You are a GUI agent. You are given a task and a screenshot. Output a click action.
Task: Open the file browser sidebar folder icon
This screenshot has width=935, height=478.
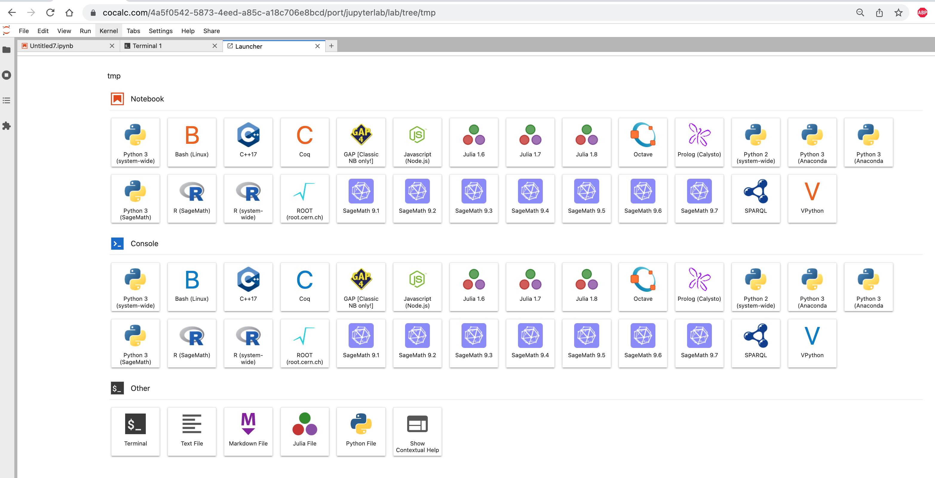(7, 50)
